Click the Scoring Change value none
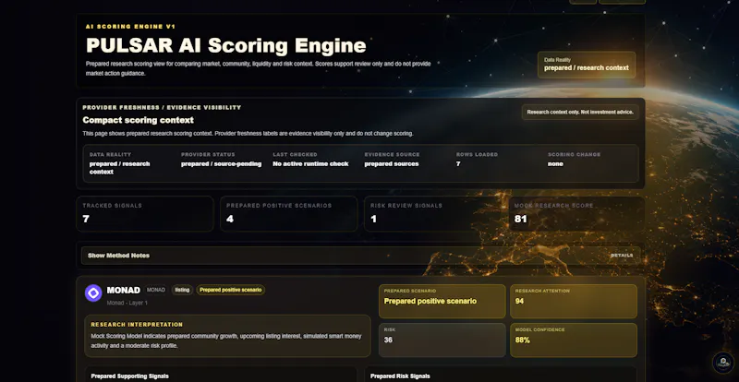 pyautogui.click(x=555, y=164)
